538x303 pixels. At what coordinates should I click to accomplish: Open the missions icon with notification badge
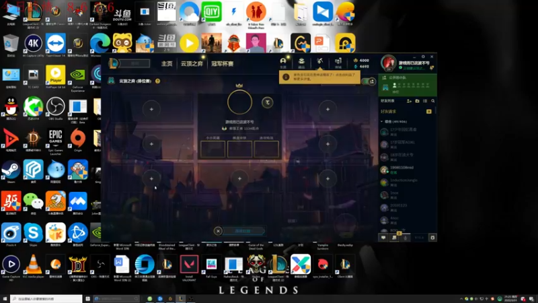(x=395, y=237)
